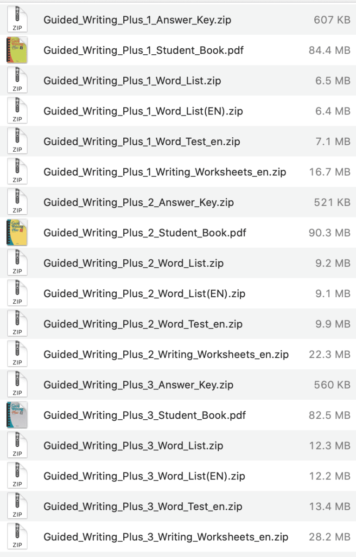The height and width of the screenshot is (557, 356).
Task: Click the ZIP icon beside Guided_Writing_Plus_1_Word_List.zip
Action: (x=17, y=80)
